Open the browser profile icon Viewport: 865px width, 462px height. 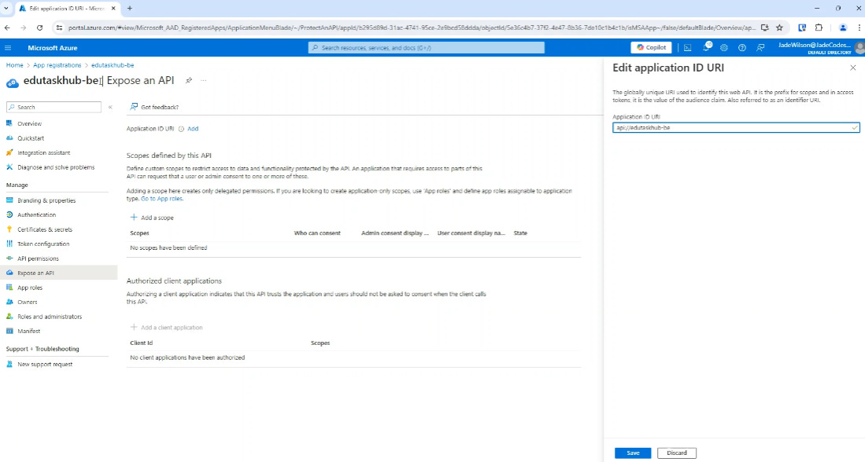click(x=842, y=27)
